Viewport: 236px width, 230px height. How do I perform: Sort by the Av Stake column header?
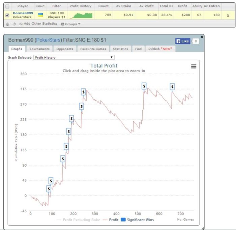coord(124,6)
